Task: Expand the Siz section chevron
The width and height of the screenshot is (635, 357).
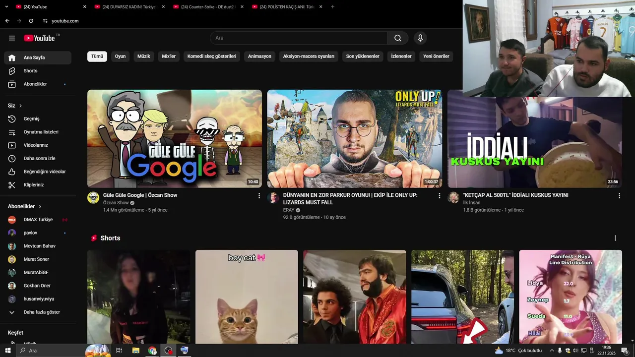Action: [x=20, y=106]
